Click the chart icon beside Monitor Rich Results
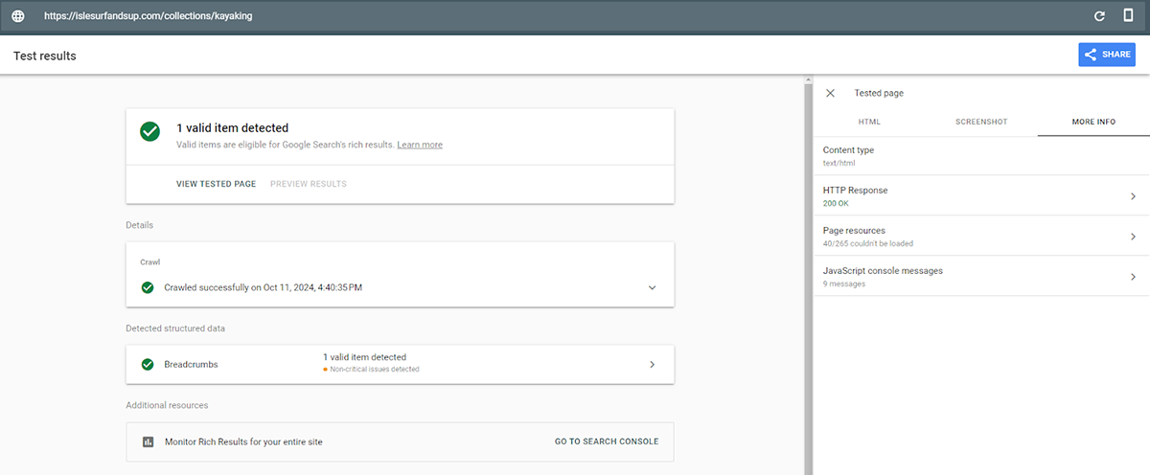 148,441
